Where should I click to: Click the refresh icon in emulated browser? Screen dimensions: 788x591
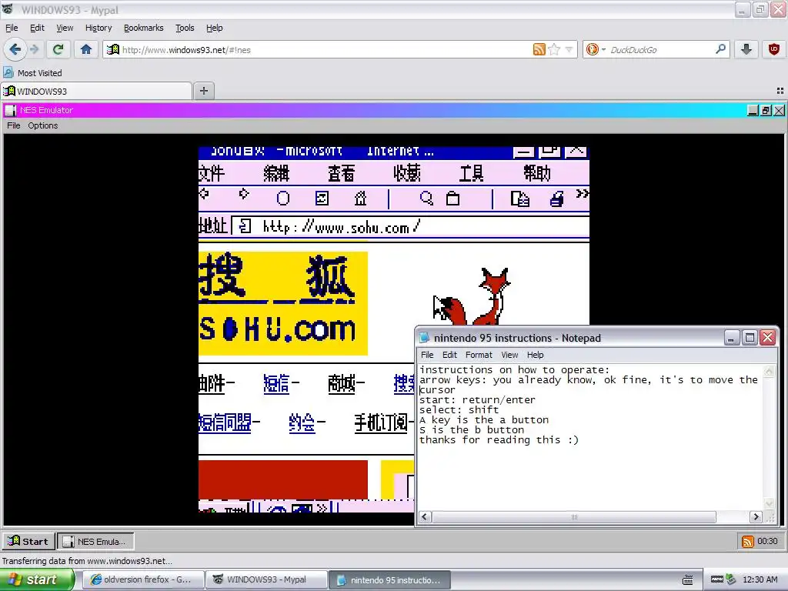click(x=322, y=199)
